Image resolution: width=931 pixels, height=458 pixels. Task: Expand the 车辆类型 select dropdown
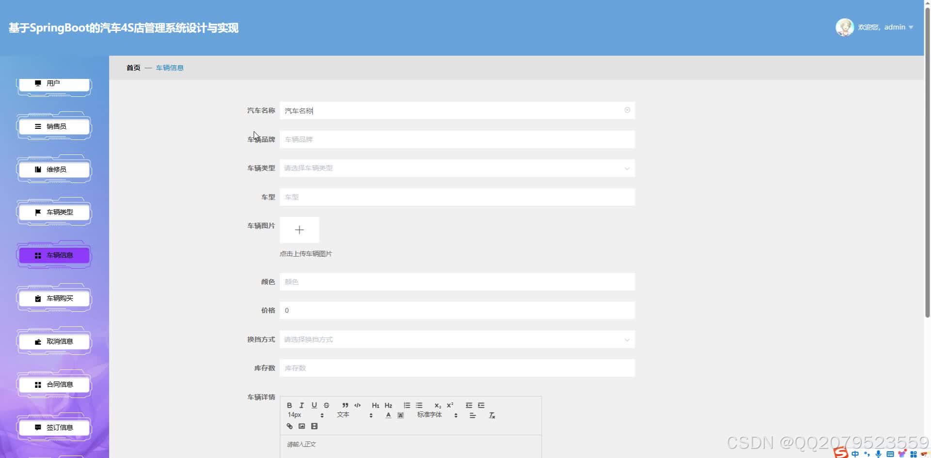point(457,168)
